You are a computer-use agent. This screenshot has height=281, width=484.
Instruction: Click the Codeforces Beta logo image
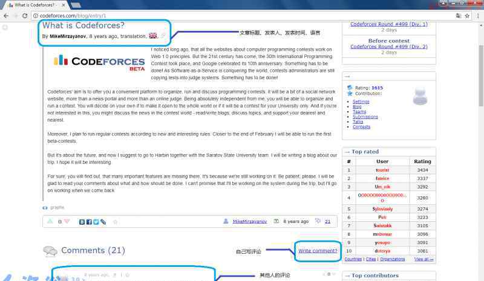[x=99, y=63]
